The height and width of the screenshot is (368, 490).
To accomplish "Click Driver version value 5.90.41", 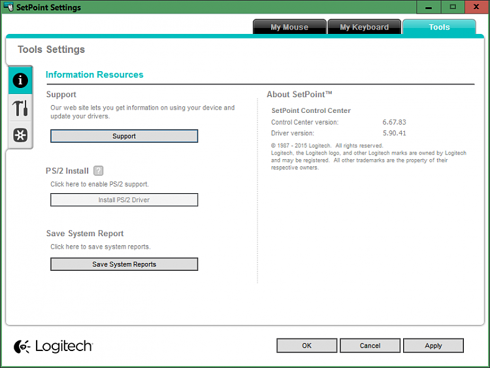I will pyautogui.click(x=395, y=133).
